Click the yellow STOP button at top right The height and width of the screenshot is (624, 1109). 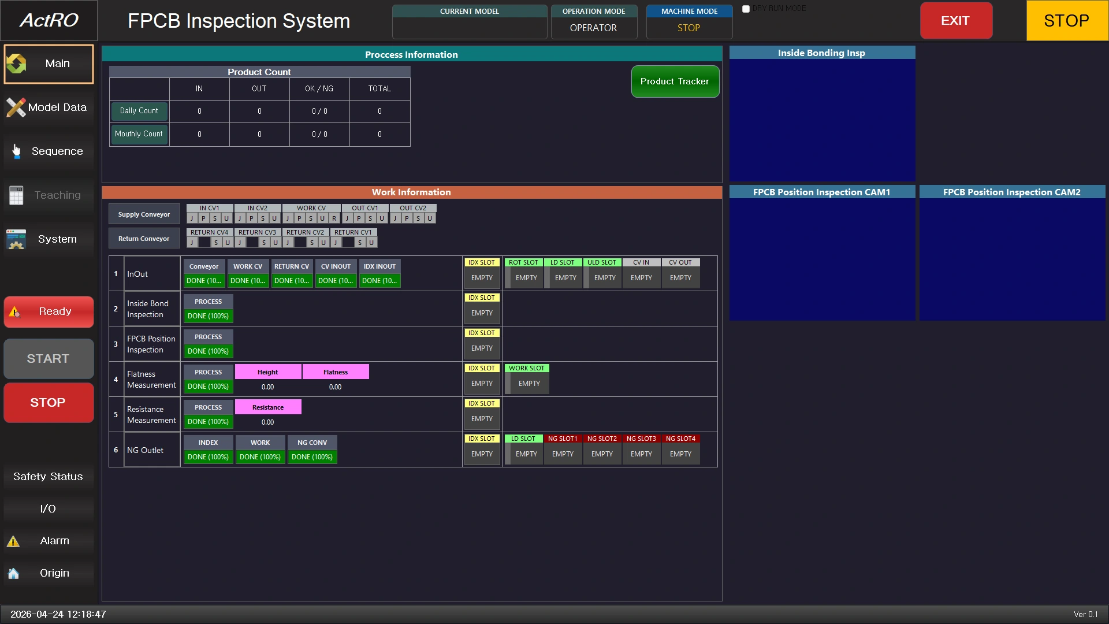point(1067,21)
